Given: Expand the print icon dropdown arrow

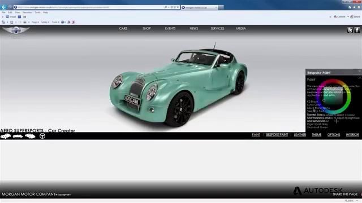Looking at the screenshot, I should click(x=29, y=23).
